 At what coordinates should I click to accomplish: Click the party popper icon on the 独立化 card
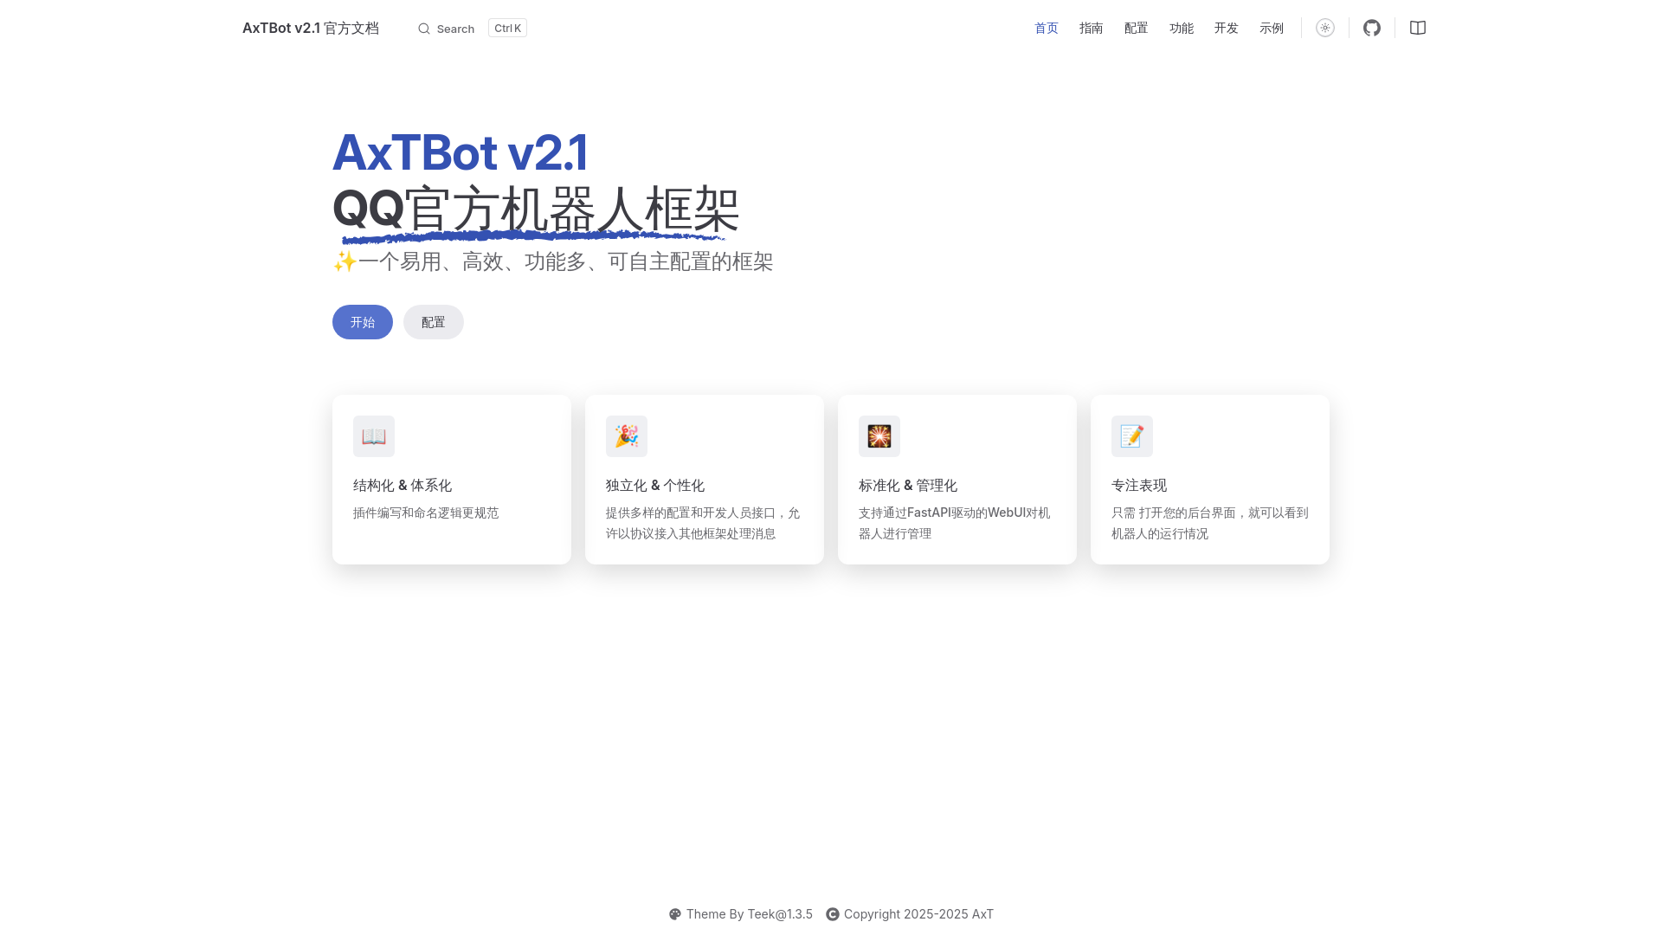(627, 436)
